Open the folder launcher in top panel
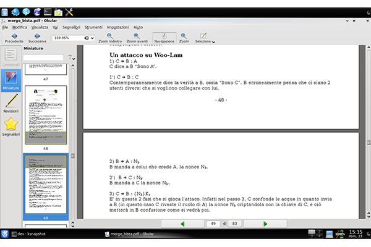The width and height of the screenshot is (371, 247). point(58,12)
